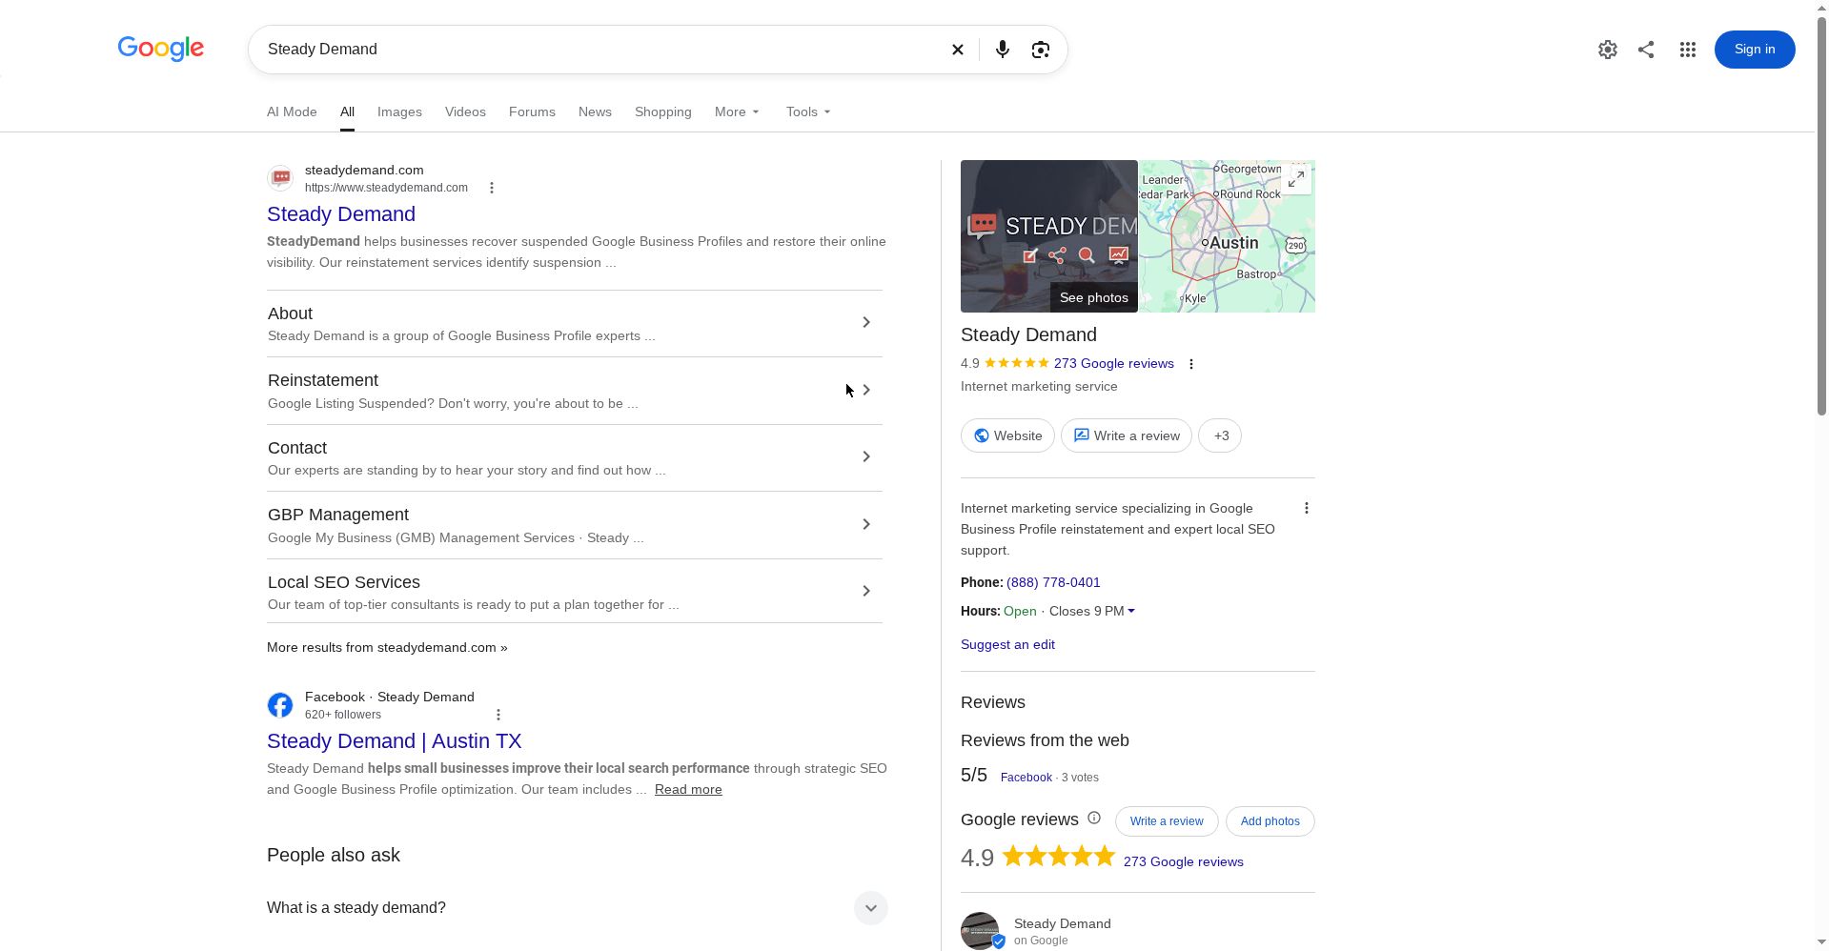
Task: Expand the Austin map view
Action: pyautogui.click(x=1296, y=179)
